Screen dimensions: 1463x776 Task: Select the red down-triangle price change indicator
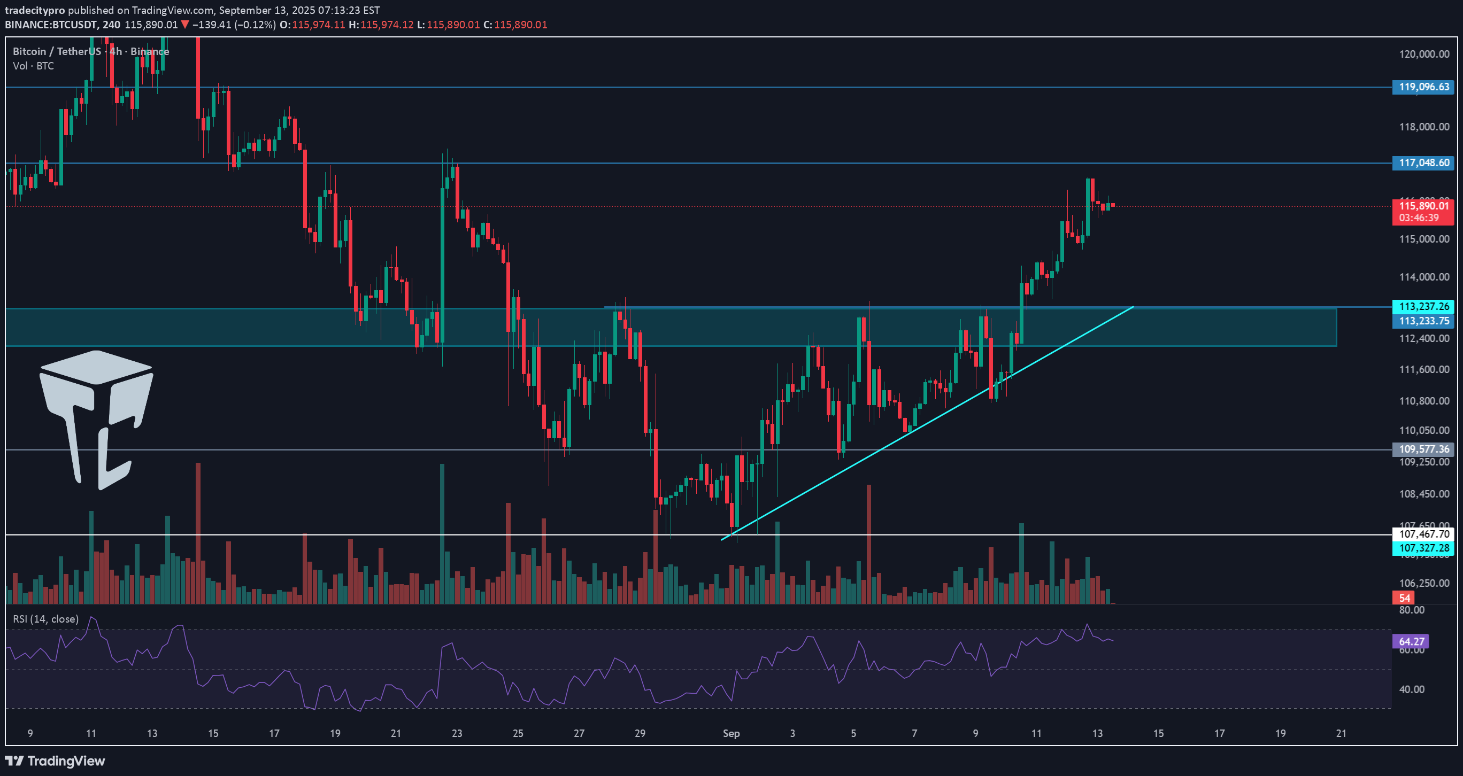[x=186, y=25]
